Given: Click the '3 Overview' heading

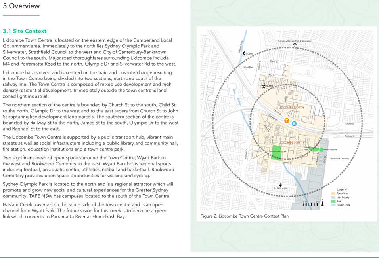Looking at the screenshot, I should point(21,6).
